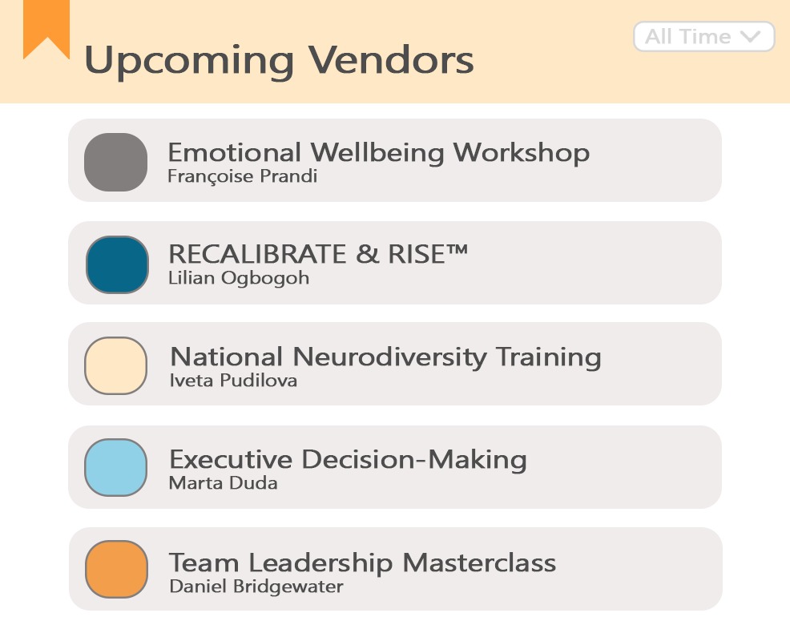Open the Team Leadership Masterclass title
This screenshot has height=629, width=790.
coord(362,562)
